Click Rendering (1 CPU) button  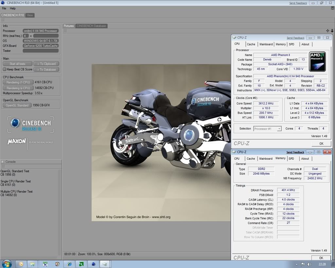click(x=18, y=82)
